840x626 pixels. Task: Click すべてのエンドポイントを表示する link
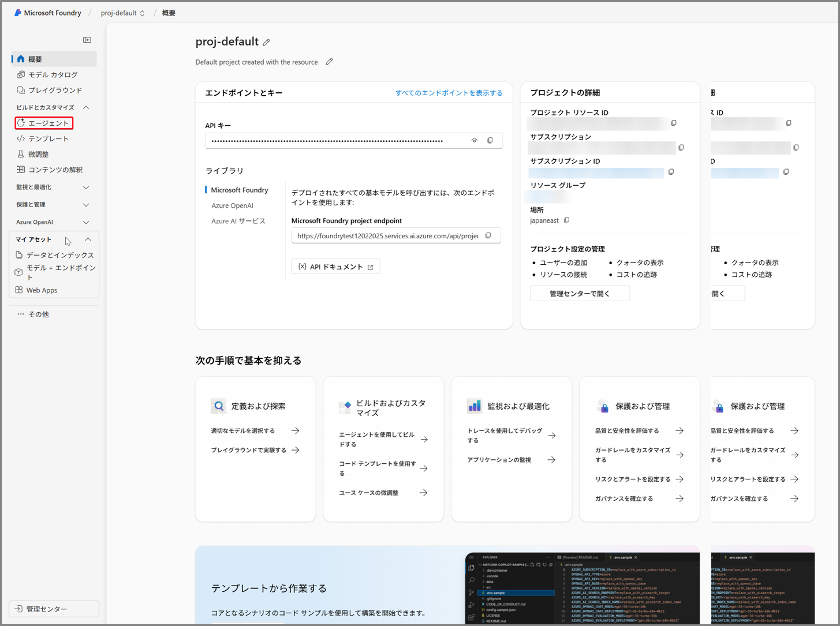pos(449,93)
